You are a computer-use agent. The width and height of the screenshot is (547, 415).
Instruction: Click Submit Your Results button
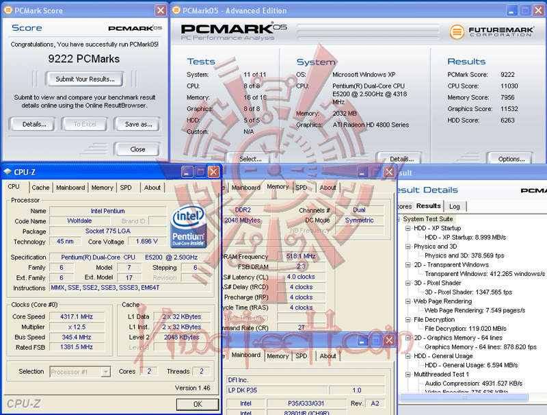tap(84, 79)
